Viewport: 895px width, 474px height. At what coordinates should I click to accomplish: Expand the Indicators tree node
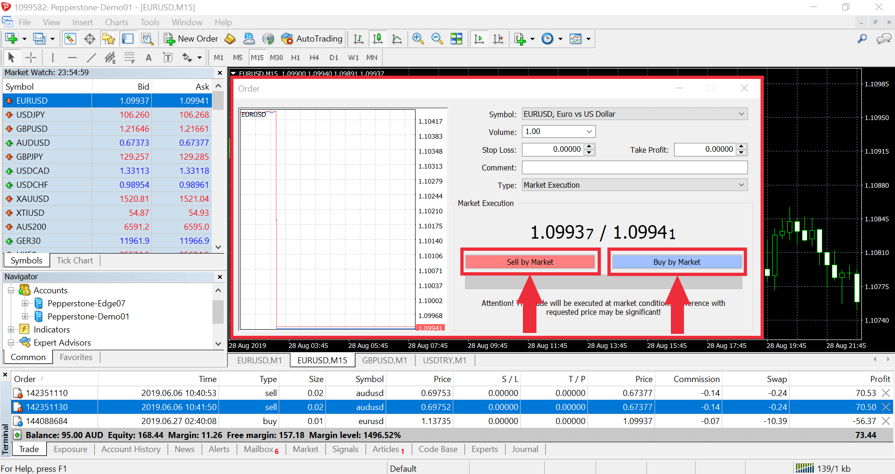pos(11,330)
